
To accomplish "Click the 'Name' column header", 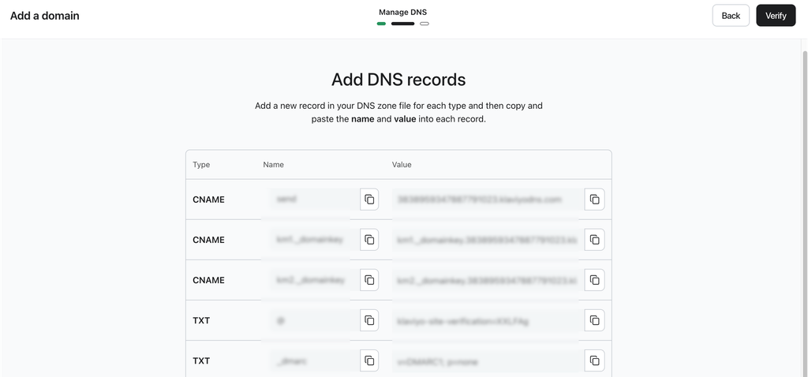I will [x=274, y=165].
